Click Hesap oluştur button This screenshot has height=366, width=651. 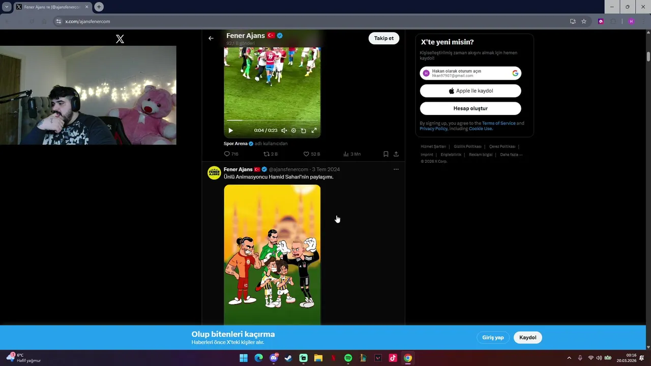(470, 108)
